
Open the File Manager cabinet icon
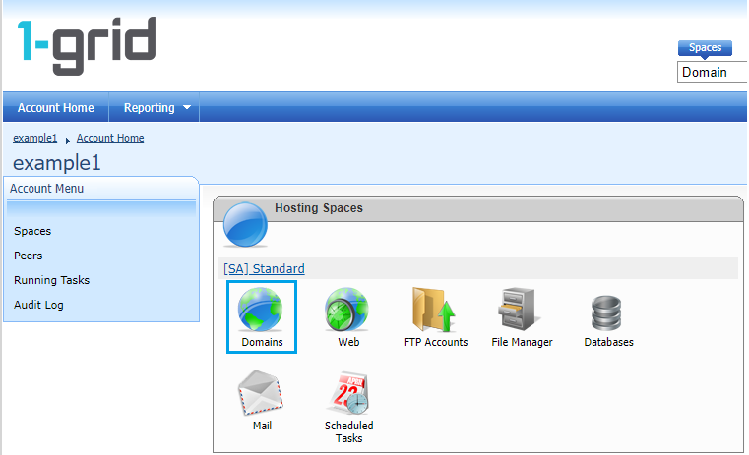click(520, 309)
